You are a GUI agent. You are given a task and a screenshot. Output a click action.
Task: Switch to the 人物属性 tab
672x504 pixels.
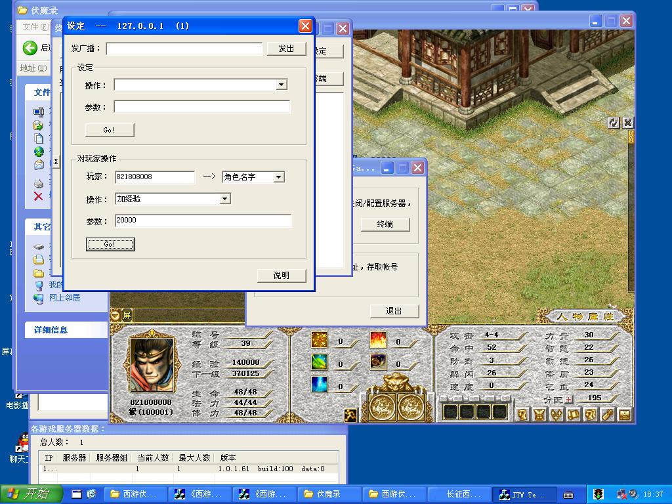point(585,316)
